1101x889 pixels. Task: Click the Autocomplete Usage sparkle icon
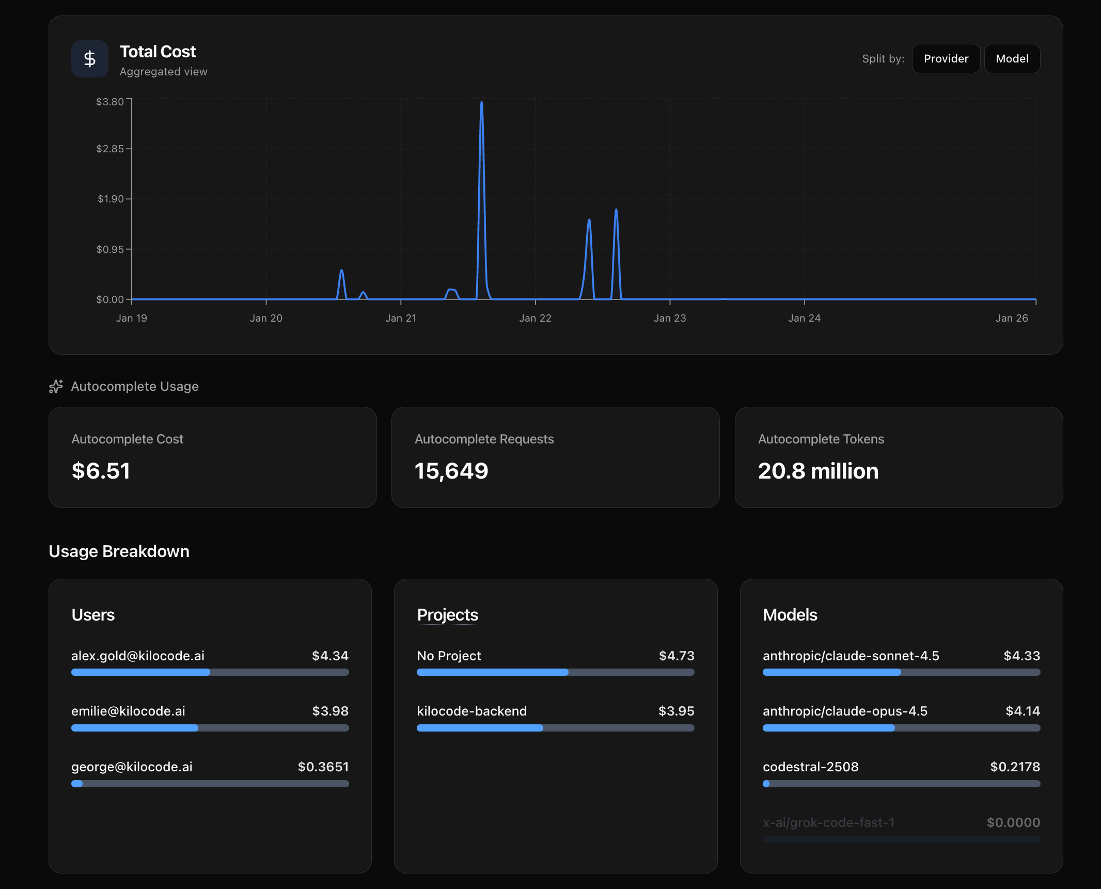(56, 386)
